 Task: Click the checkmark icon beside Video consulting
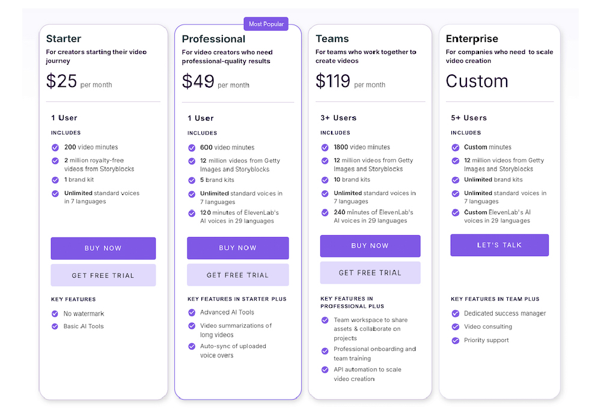456,326
